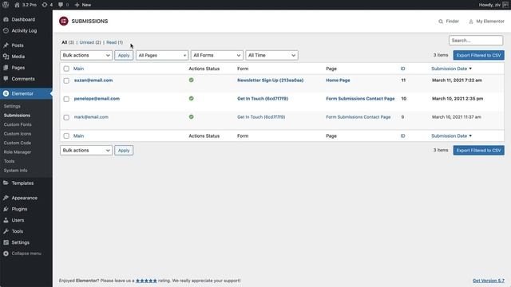Open the All Time filter dropdown
Viewport: 511px width, 287px height.
point(271,55)
